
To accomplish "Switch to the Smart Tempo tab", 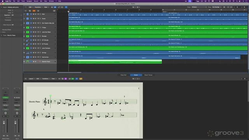I will (148, 75).
